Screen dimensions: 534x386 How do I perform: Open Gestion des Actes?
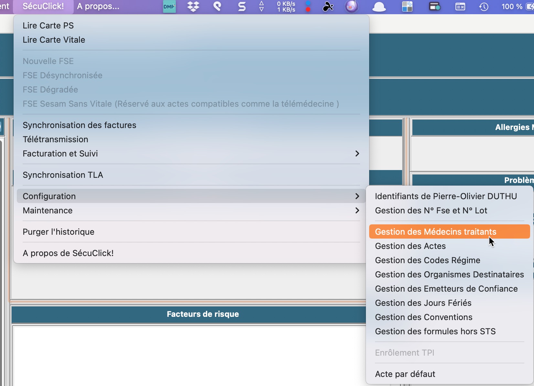pos(450,246)
